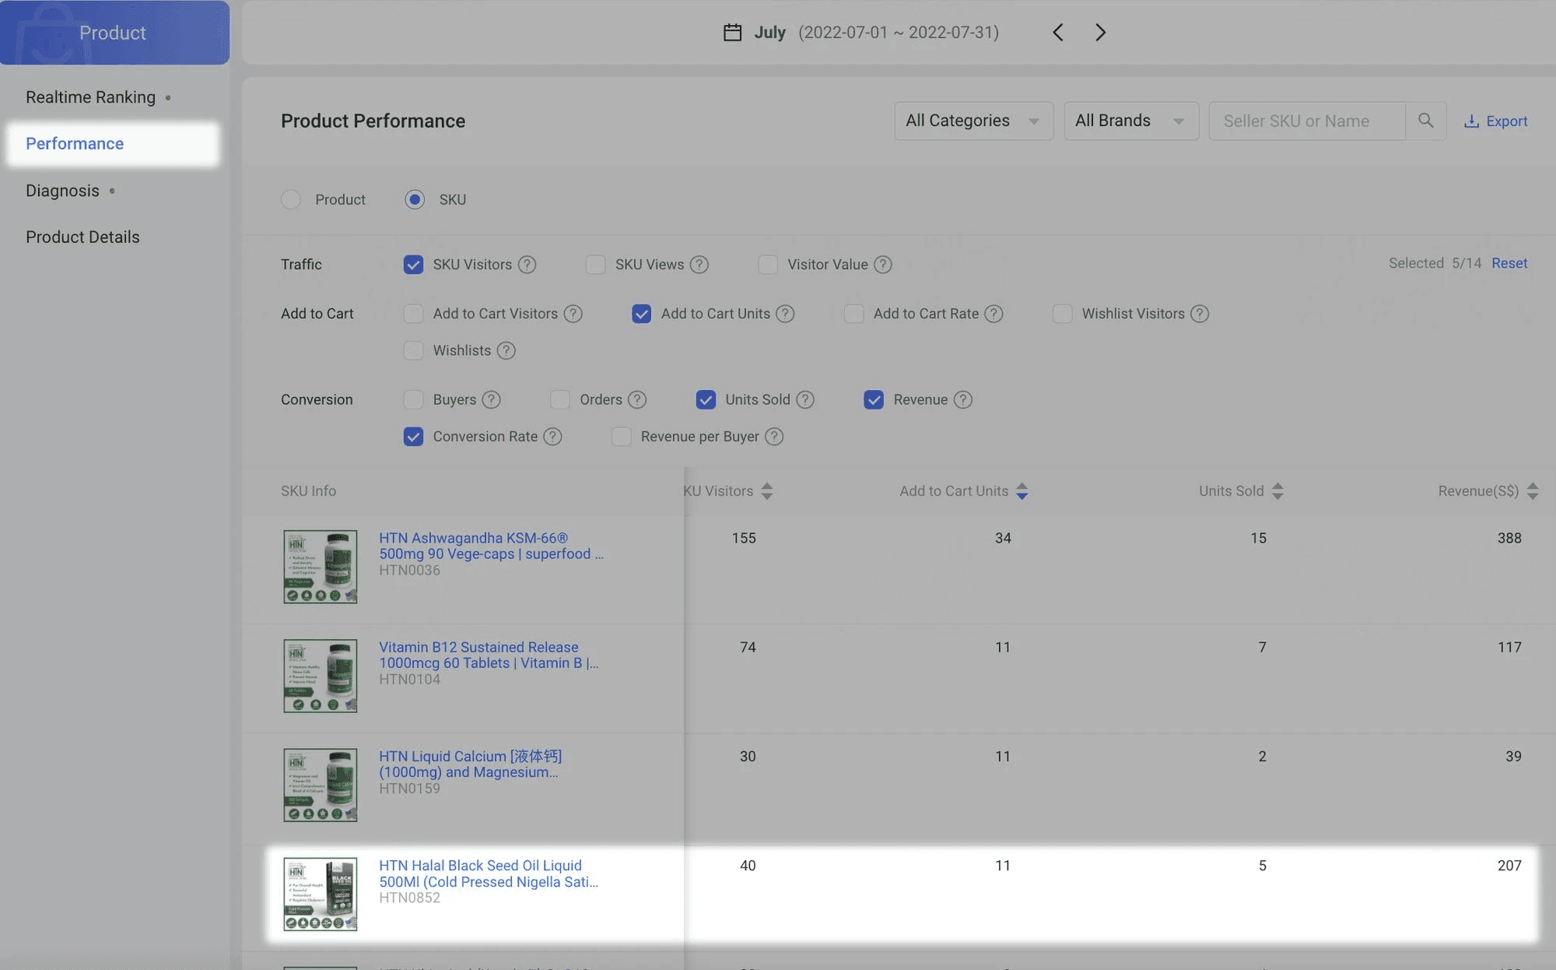Viewport: 1556px width, 970px height.
Task: Tick the Wishlist Visitors checkbox
Action: click(1062, 314)
